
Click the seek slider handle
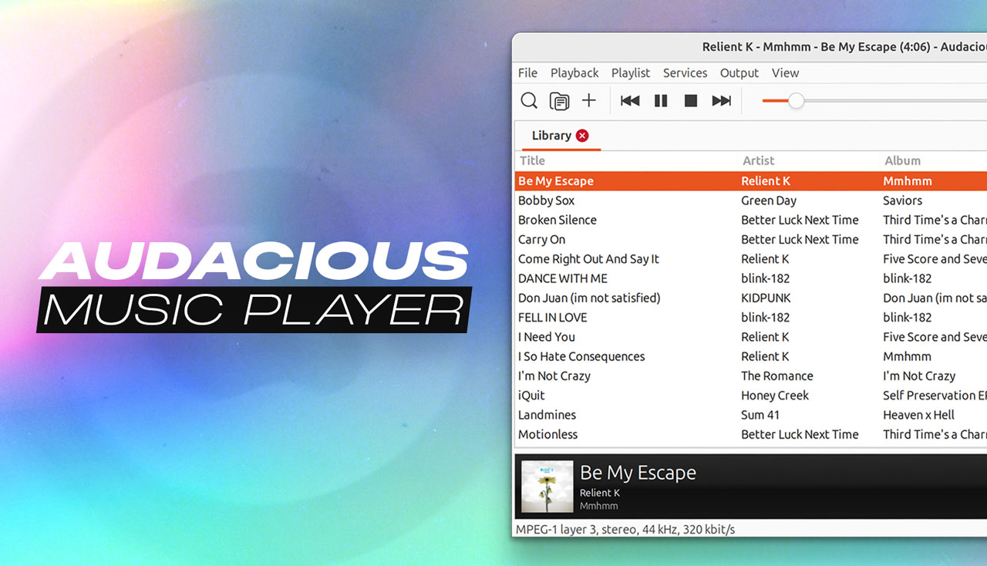coord(797,101)
